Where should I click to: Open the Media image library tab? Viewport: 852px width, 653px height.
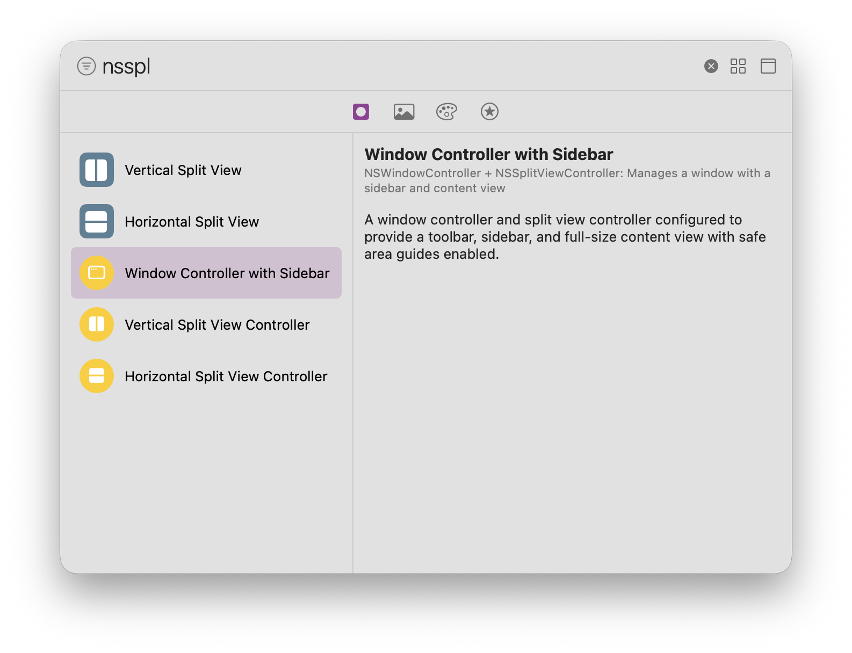pos(404,112)
